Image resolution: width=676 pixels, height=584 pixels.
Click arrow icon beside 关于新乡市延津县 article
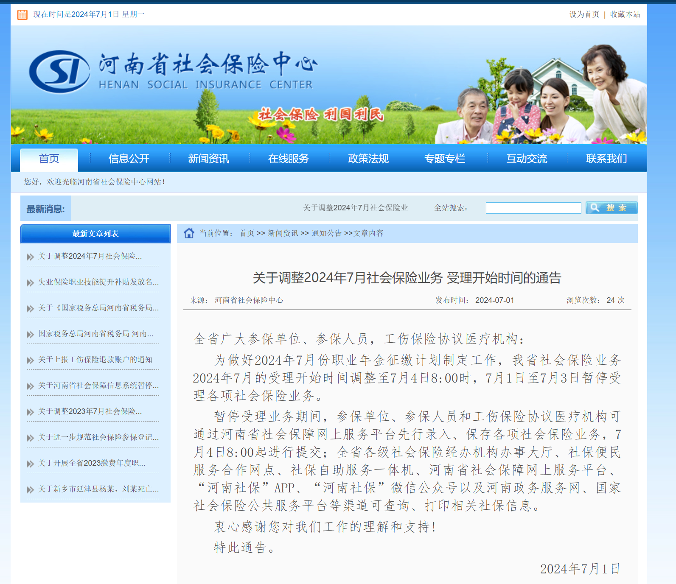pos(30,490)
